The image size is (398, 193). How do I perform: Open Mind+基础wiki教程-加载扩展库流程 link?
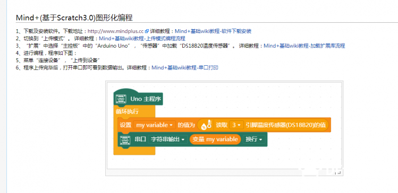click(x=304, y=46)
